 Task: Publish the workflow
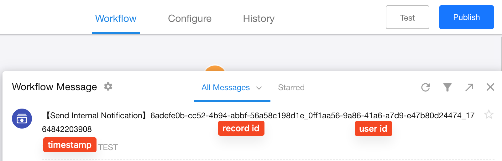[466, 17]
